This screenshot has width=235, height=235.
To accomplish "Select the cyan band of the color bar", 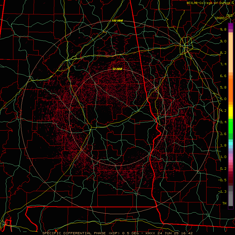I will tap(231, 144).
